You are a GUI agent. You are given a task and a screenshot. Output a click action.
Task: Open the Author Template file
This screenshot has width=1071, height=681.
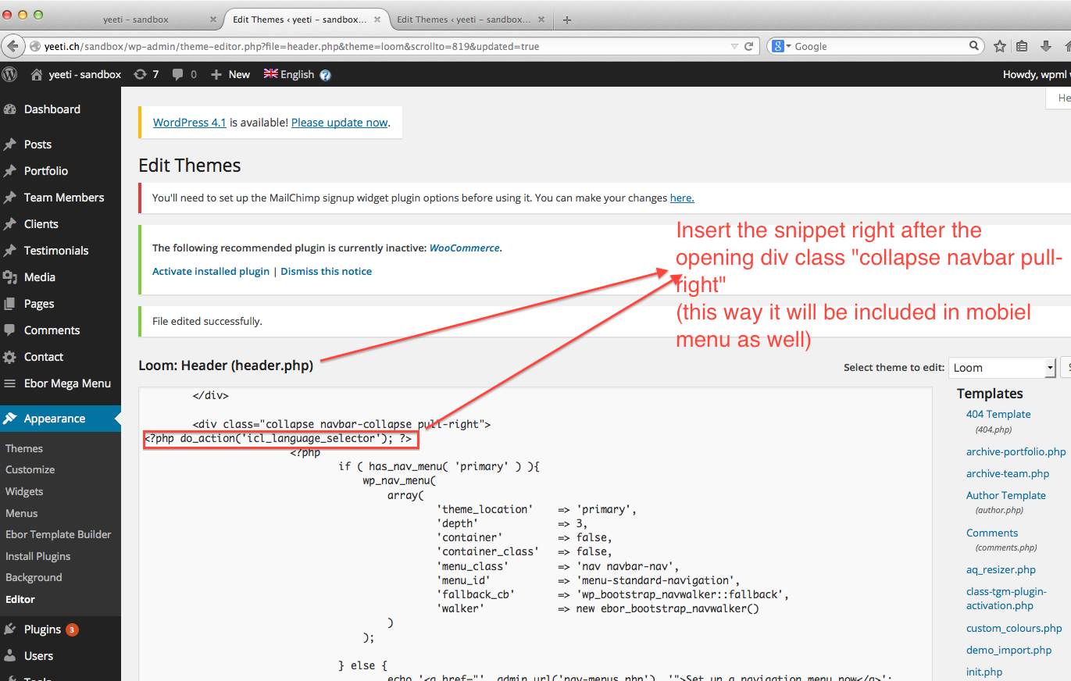click(1006, 496)
